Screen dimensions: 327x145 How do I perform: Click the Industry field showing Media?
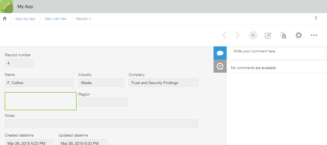coord(101,83)
